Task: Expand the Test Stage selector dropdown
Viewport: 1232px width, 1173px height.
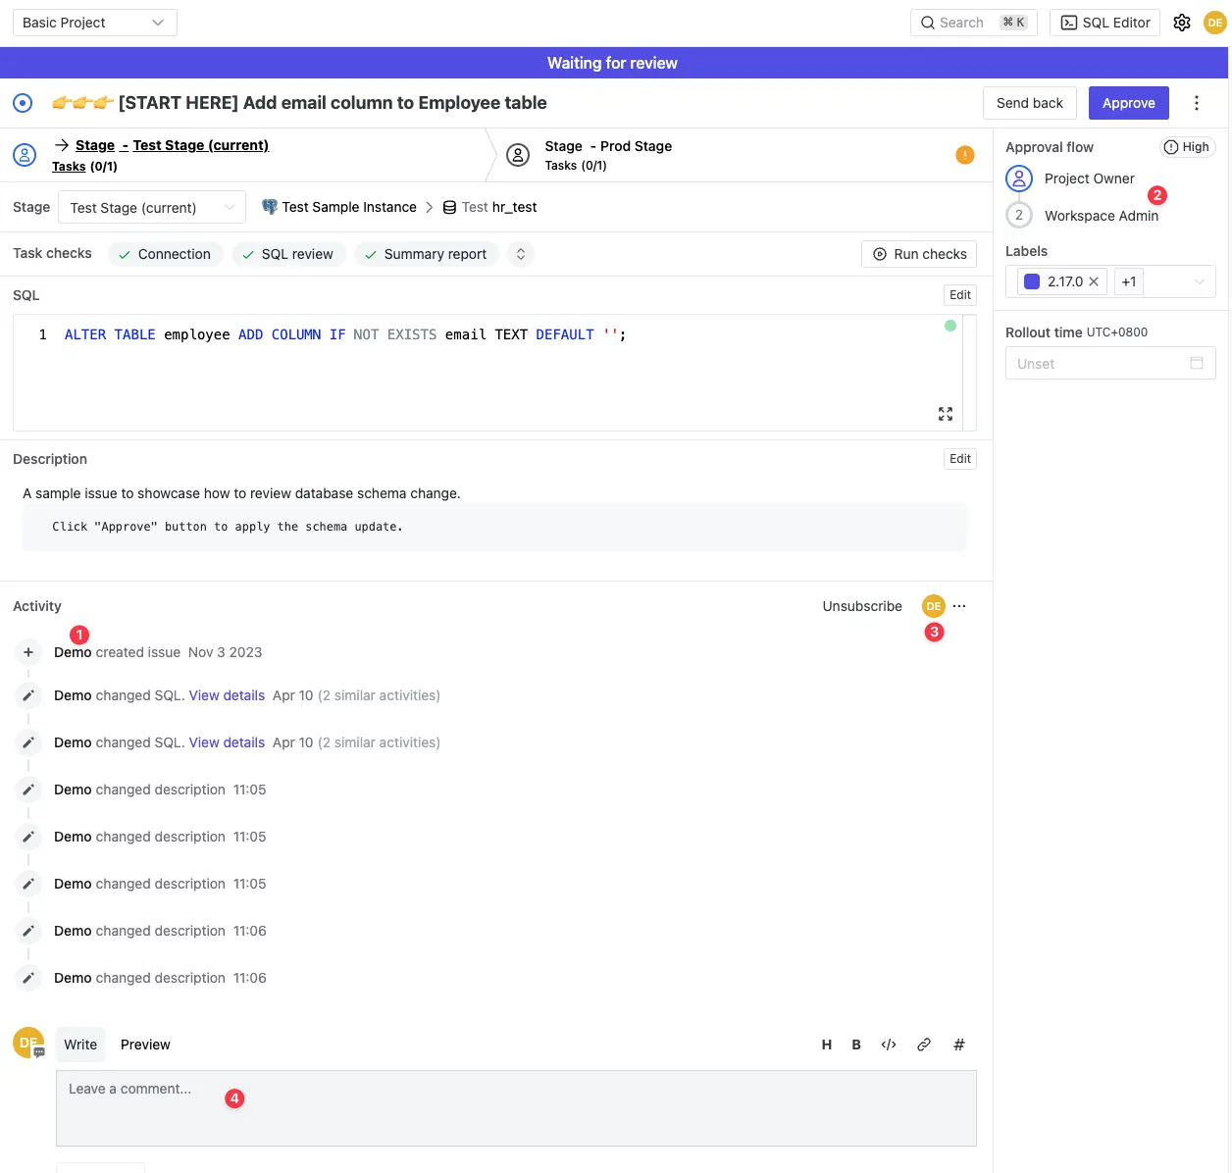Action: point(152,208)
